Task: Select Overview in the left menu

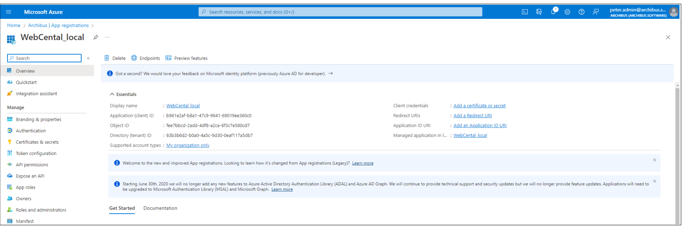Action: coord(47,71)
